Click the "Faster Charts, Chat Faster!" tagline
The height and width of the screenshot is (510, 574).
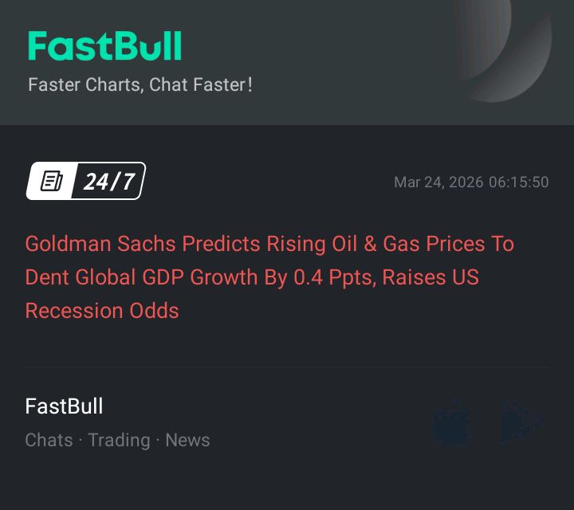140,84
